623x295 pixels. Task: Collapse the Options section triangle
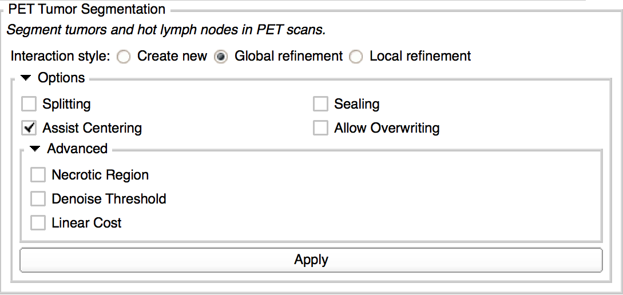pos(26,78)
